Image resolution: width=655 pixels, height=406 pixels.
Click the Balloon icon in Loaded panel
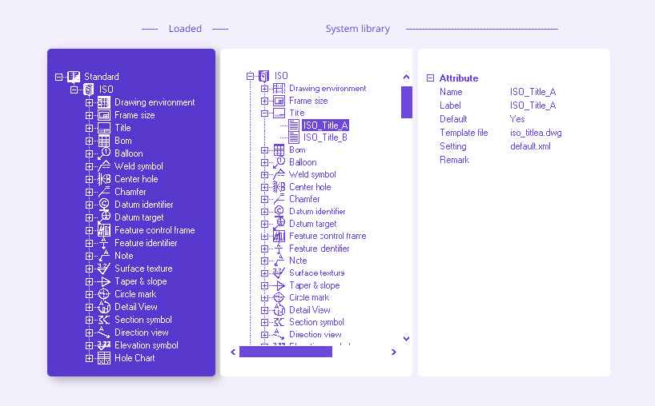coord(103,153)
